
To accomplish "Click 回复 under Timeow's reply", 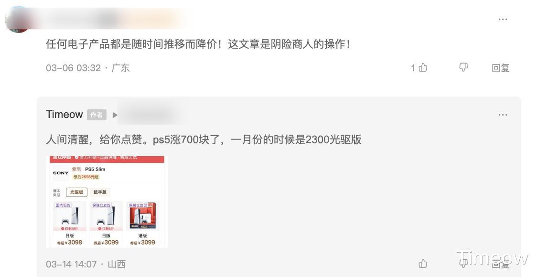I will tap(500, 264).
